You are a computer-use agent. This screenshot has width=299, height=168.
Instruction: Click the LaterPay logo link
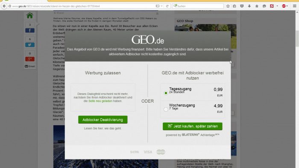click(191, 135)
